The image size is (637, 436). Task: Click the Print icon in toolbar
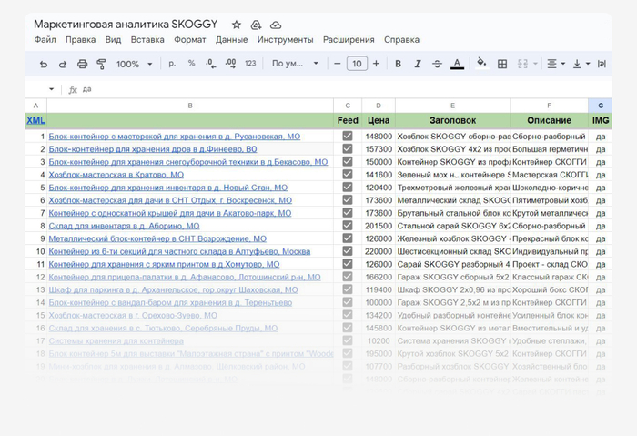point(82,65)
